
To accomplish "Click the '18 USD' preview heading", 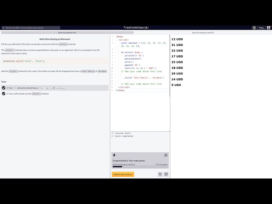I will pyautogui.click(x=177, y=68).
